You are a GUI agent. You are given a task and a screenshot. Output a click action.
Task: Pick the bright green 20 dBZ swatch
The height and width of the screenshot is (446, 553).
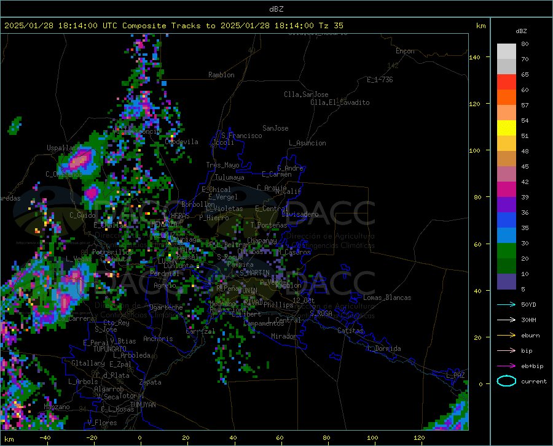point(506,251)
